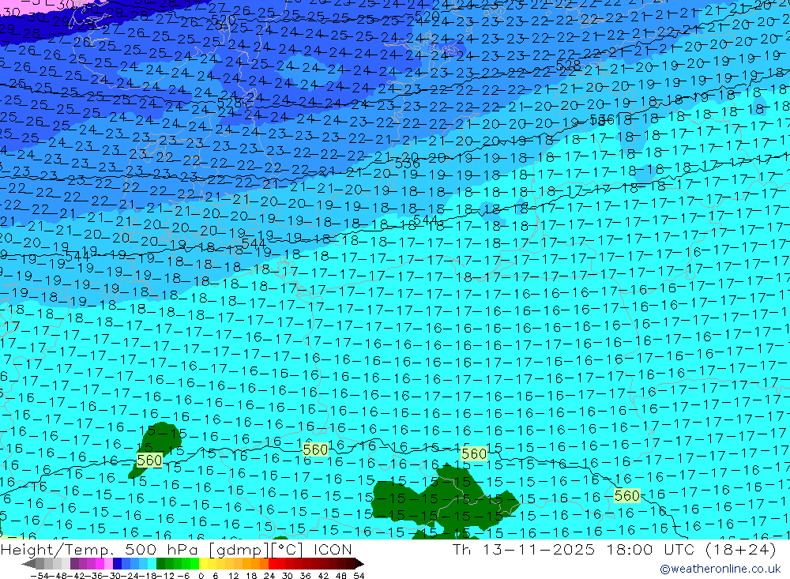Click the '36' label on the color scale
Screen dimensions: 790x579
tap(305, 576)
